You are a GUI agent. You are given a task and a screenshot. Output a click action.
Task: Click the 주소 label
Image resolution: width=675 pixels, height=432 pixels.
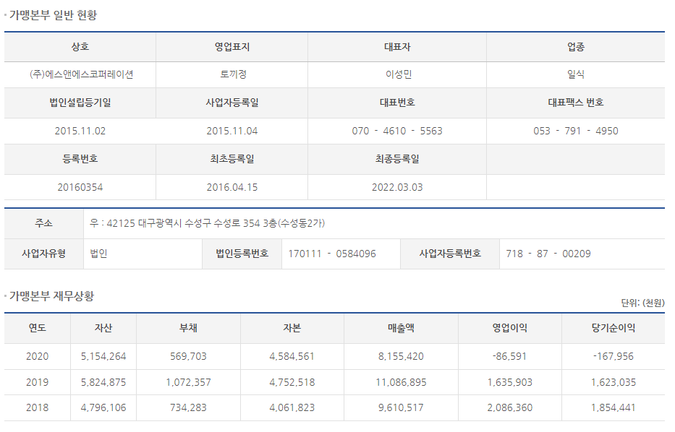point(44,223)
